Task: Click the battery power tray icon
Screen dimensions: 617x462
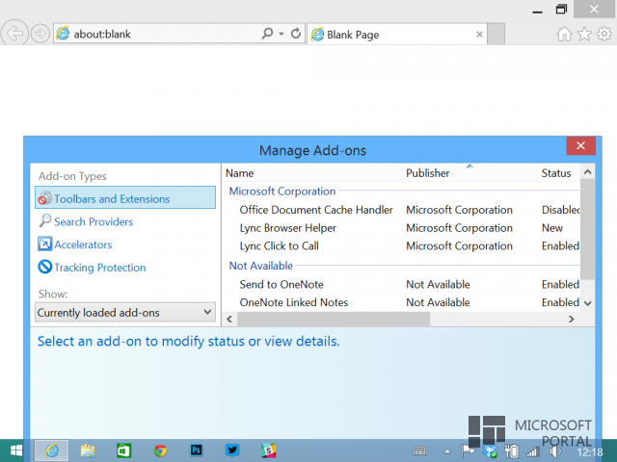Action: pos(512,451)
